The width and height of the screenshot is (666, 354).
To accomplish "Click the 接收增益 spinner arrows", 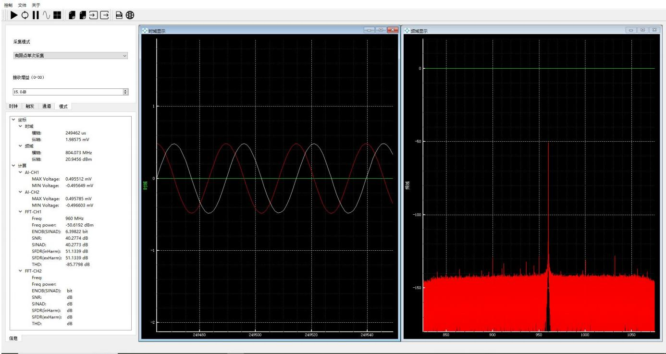I will pos(126,91).
